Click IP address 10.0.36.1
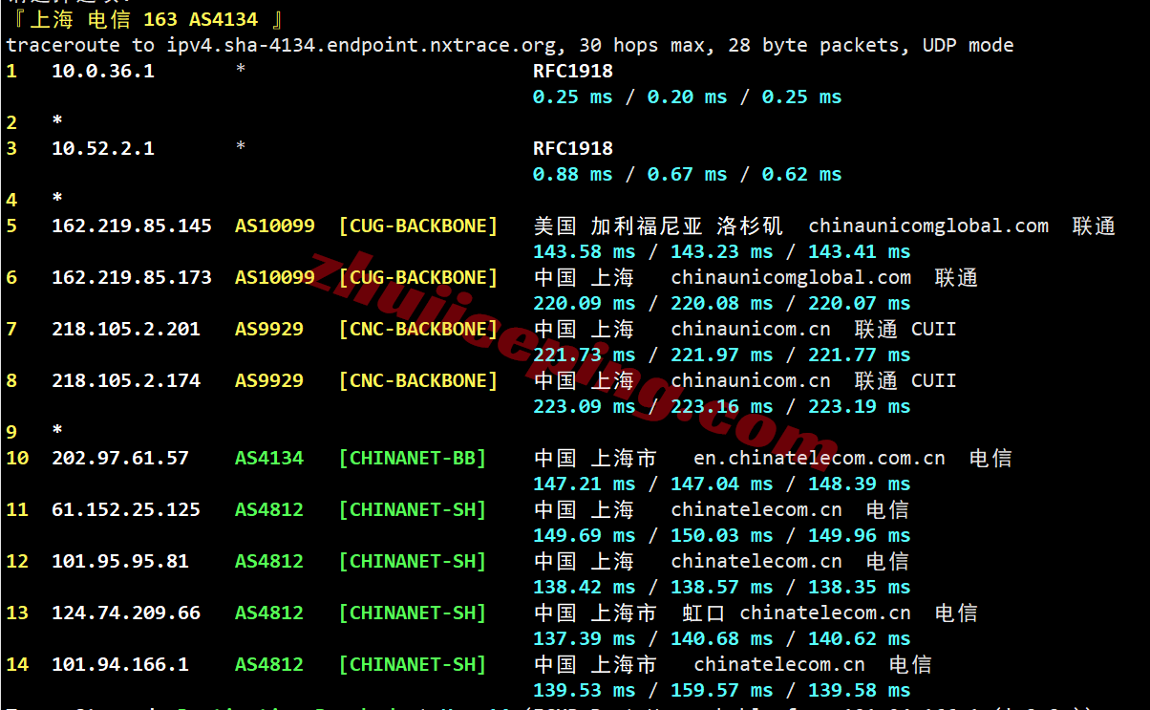The height and width of the screenshot is (710, 1150). pos(103,71)
